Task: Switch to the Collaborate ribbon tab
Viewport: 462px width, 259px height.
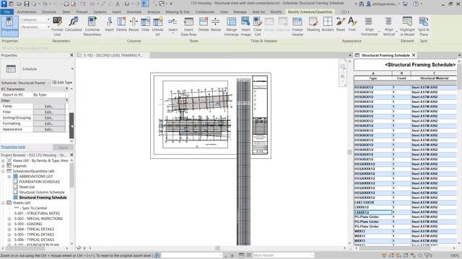Action: tap(205, 12)
